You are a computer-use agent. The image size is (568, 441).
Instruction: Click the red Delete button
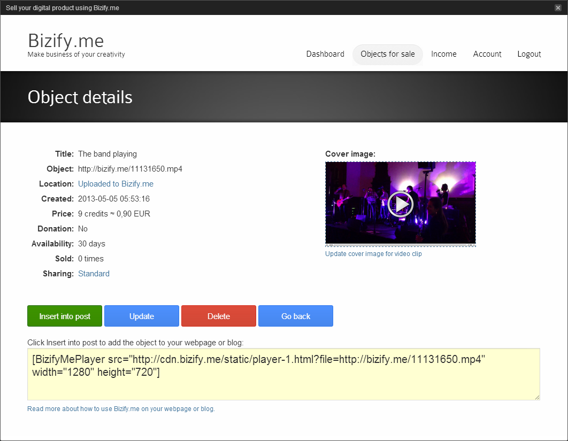point(219,316)
